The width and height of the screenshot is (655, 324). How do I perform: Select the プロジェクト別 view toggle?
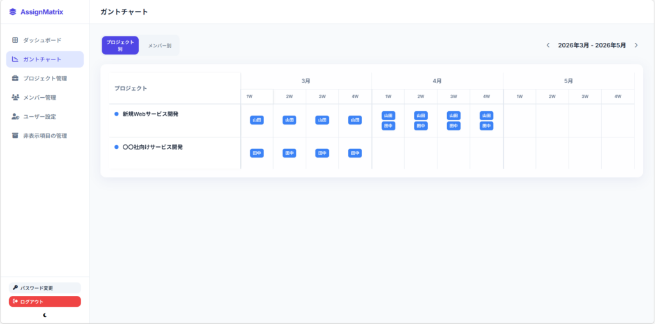point(120,45)
